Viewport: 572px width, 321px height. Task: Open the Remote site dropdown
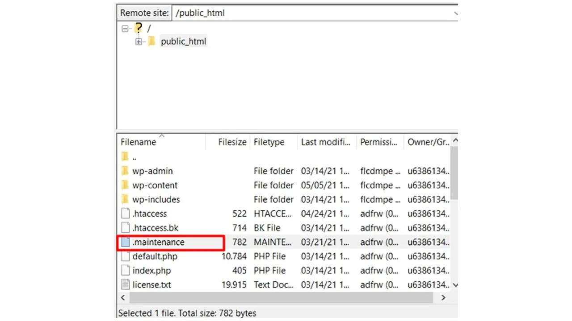click(456, 13)
